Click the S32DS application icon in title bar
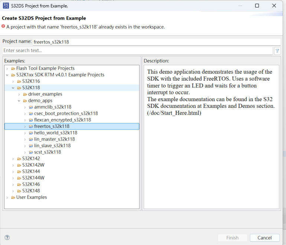Viewport: 286px width, 245px height. pos(6,6)
